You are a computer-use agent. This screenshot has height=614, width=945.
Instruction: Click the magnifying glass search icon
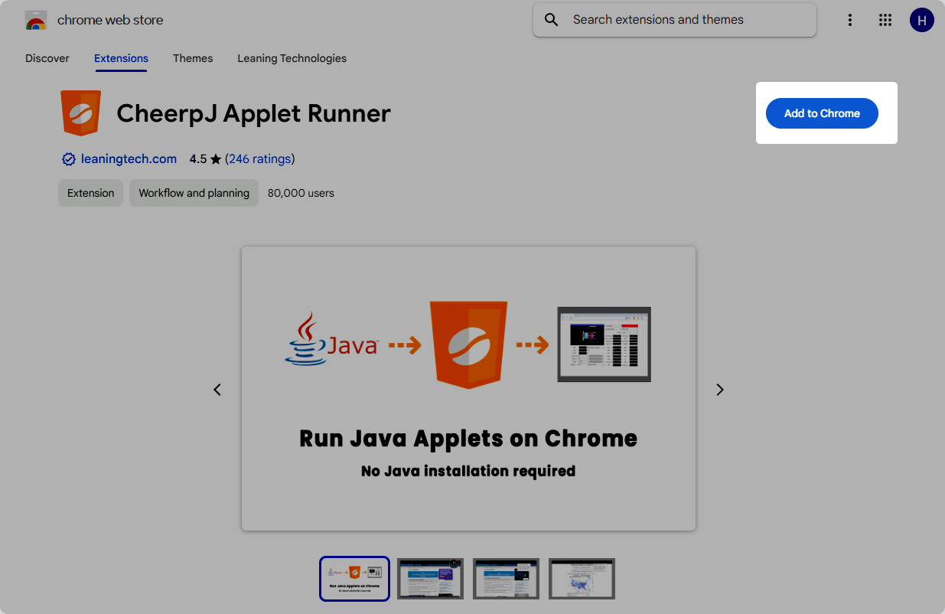pyautogui.click(x=551, y=20)
